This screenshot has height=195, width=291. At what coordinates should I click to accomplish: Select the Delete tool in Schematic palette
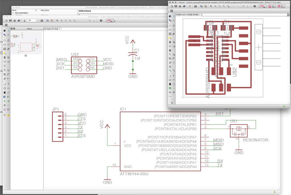(x=5, y=57)
